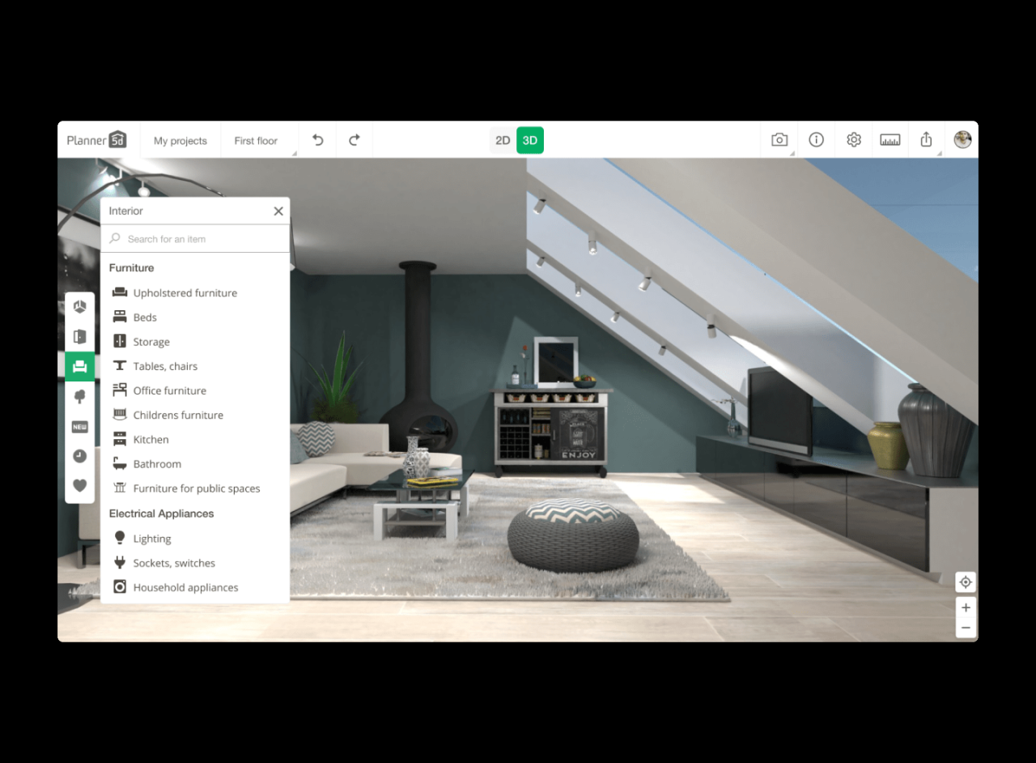Viewport: 1036px width, 763px height.
Task: Open the share export options
Action: click(x=927, y=139)
